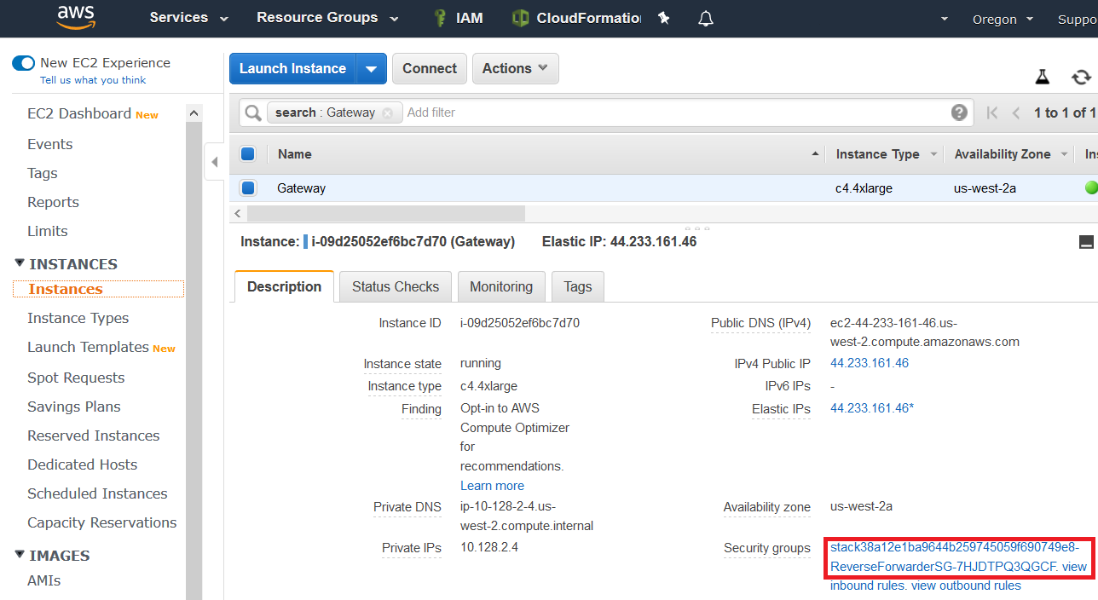Deselect the Gateway instance checkbox

[248, 187]
